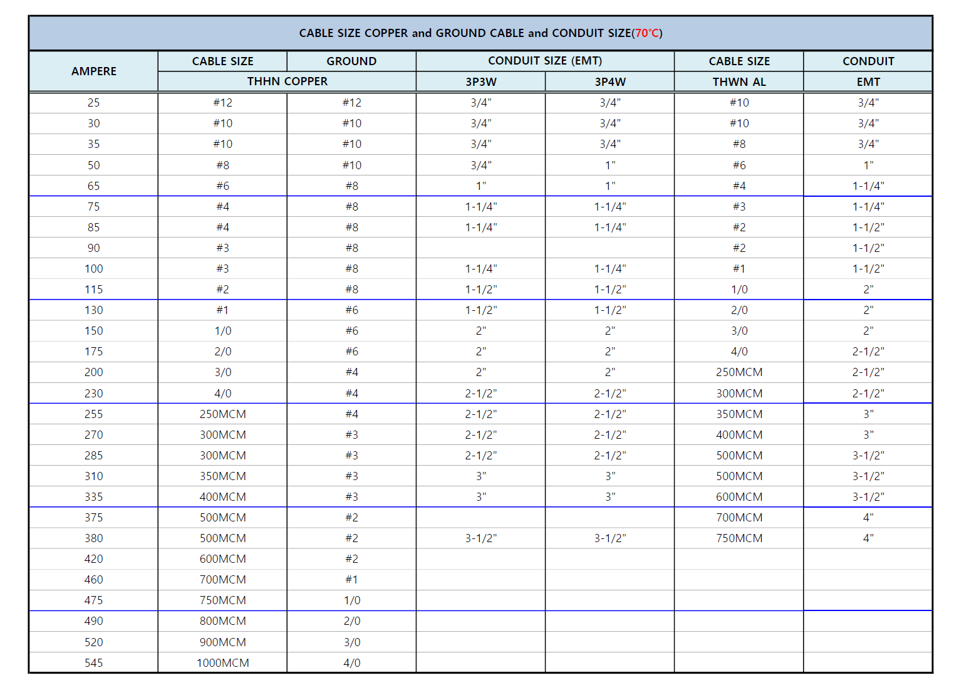The image size is (954, 675).
Task: Select ampere value 150
Action: (94, 331)
